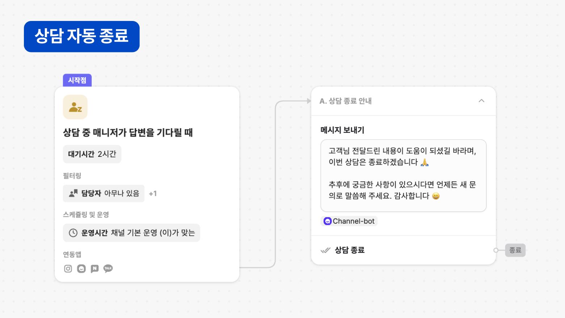Click the 종료 end node
The height and width of the screenshot is (318, 565).
[x=515, y=250]
